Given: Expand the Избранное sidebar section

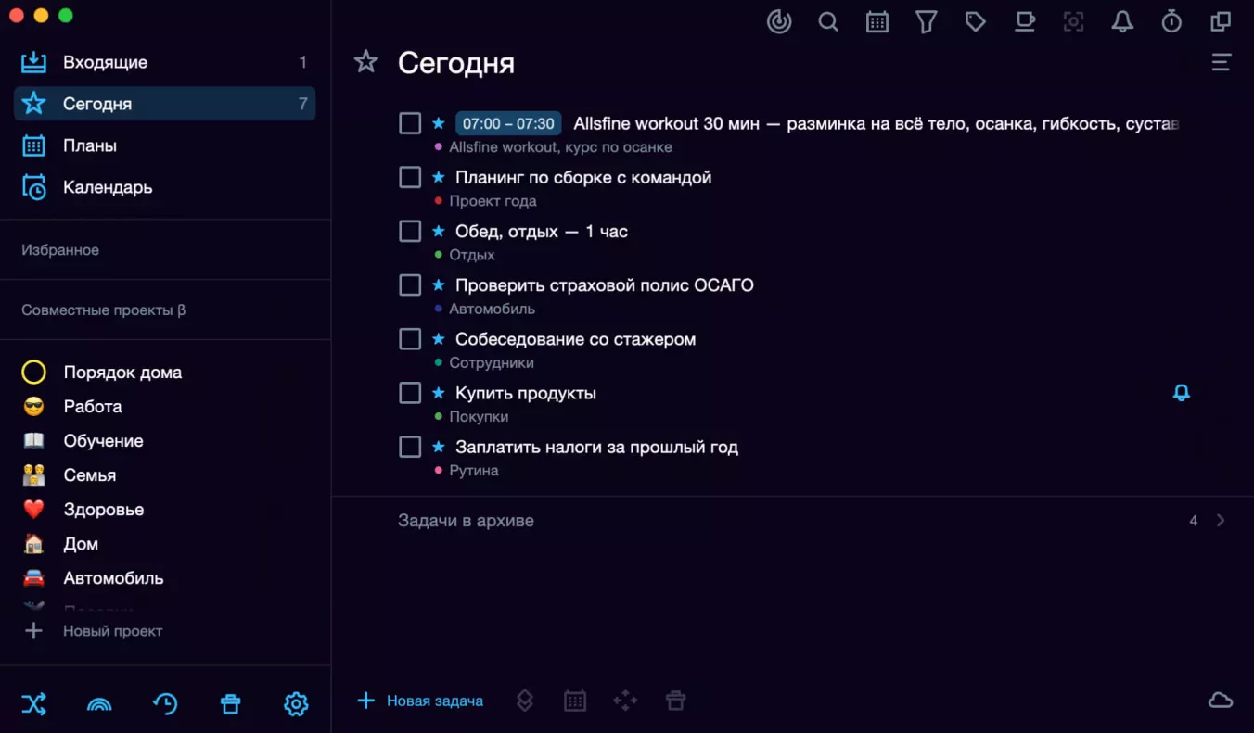Looking at the screenshot, I should coord(60,250).
